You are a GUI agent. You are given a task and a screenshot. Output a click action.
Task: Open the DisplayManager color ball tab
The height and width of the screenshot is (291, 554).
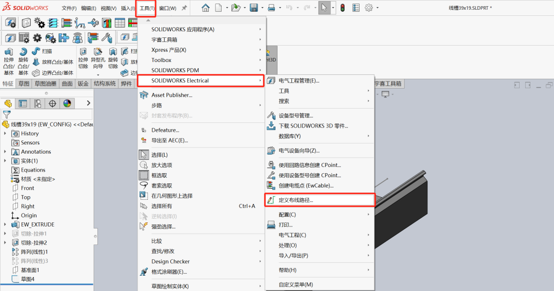coord(67,103)
